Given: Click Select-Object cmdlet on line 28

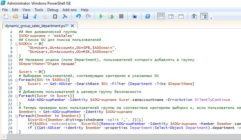Looking at the screenshot, I should point(169,128).
